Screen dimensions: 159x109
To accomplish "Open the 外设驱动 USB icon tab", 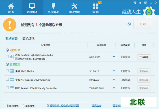I will [x=53, y=6].
